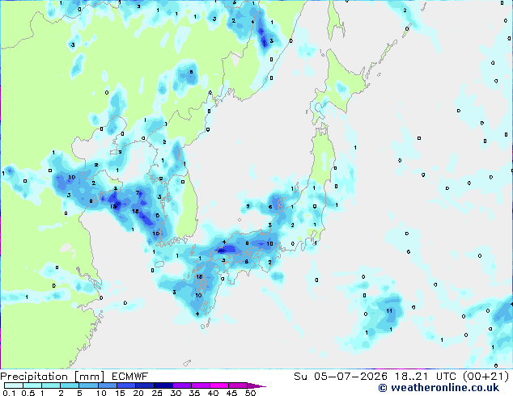Click the 40–45 mm bright pink swatch
This screenshot has height=396, width=513.
coord(219,385)
